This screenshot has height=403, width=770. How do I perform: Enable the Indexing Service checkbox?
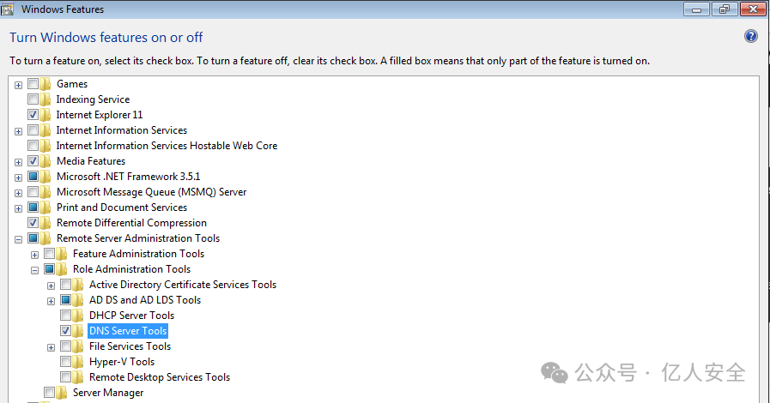pyautogui.click(x=33, y=99)
